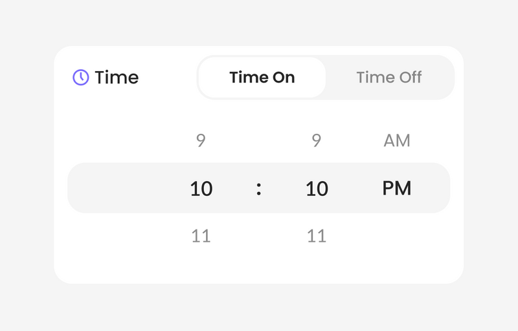Click the colon separator between hours and minutes

[258, 189]
